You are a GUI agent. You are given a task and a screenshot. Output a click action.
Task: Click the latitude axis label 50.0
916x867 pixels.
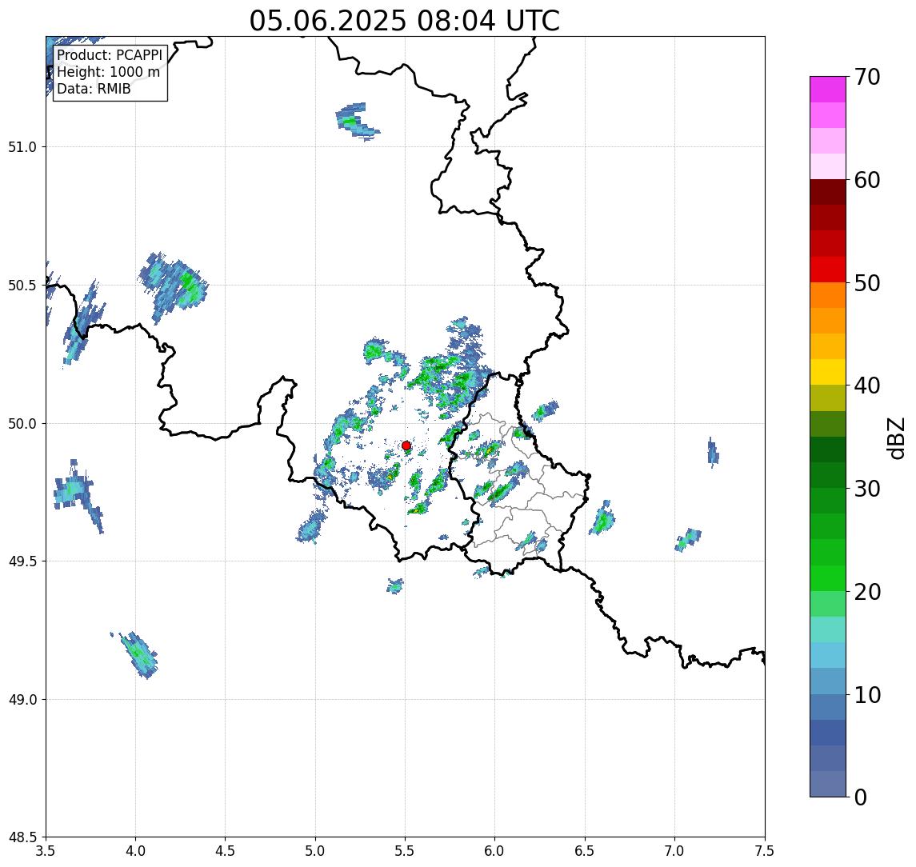click(22, 424)
